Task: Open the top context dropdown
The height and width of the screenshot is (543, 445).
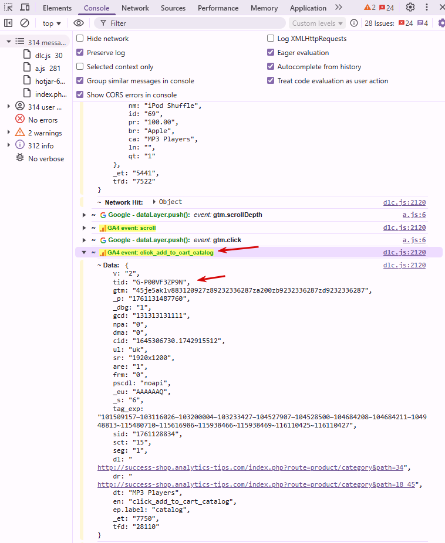Action: point(51,23)
